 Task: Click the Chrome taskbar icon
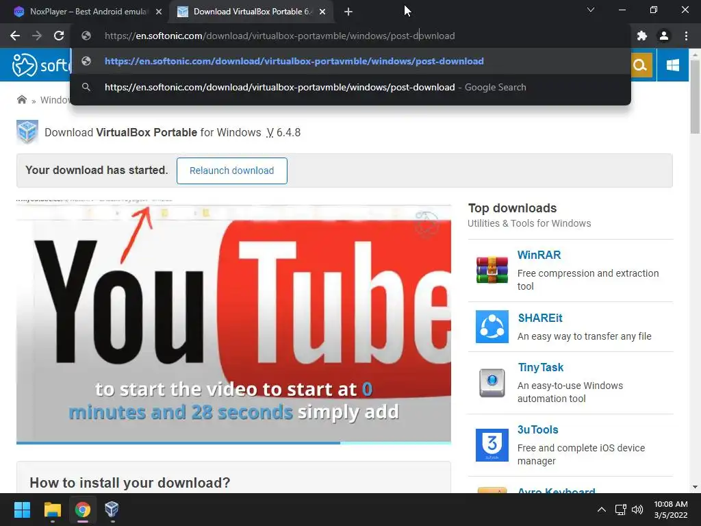pos(82,510)
